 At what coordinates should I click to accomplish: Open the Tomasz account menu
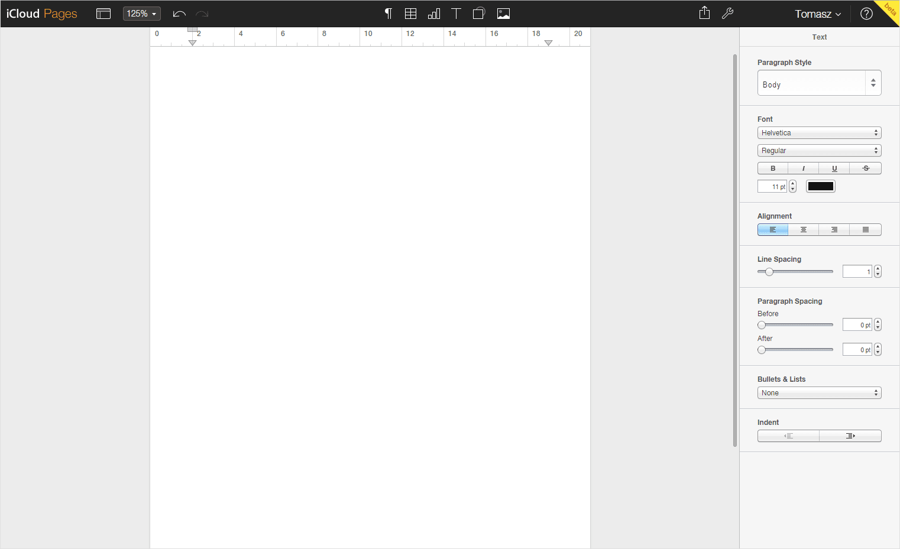(817, 14)
